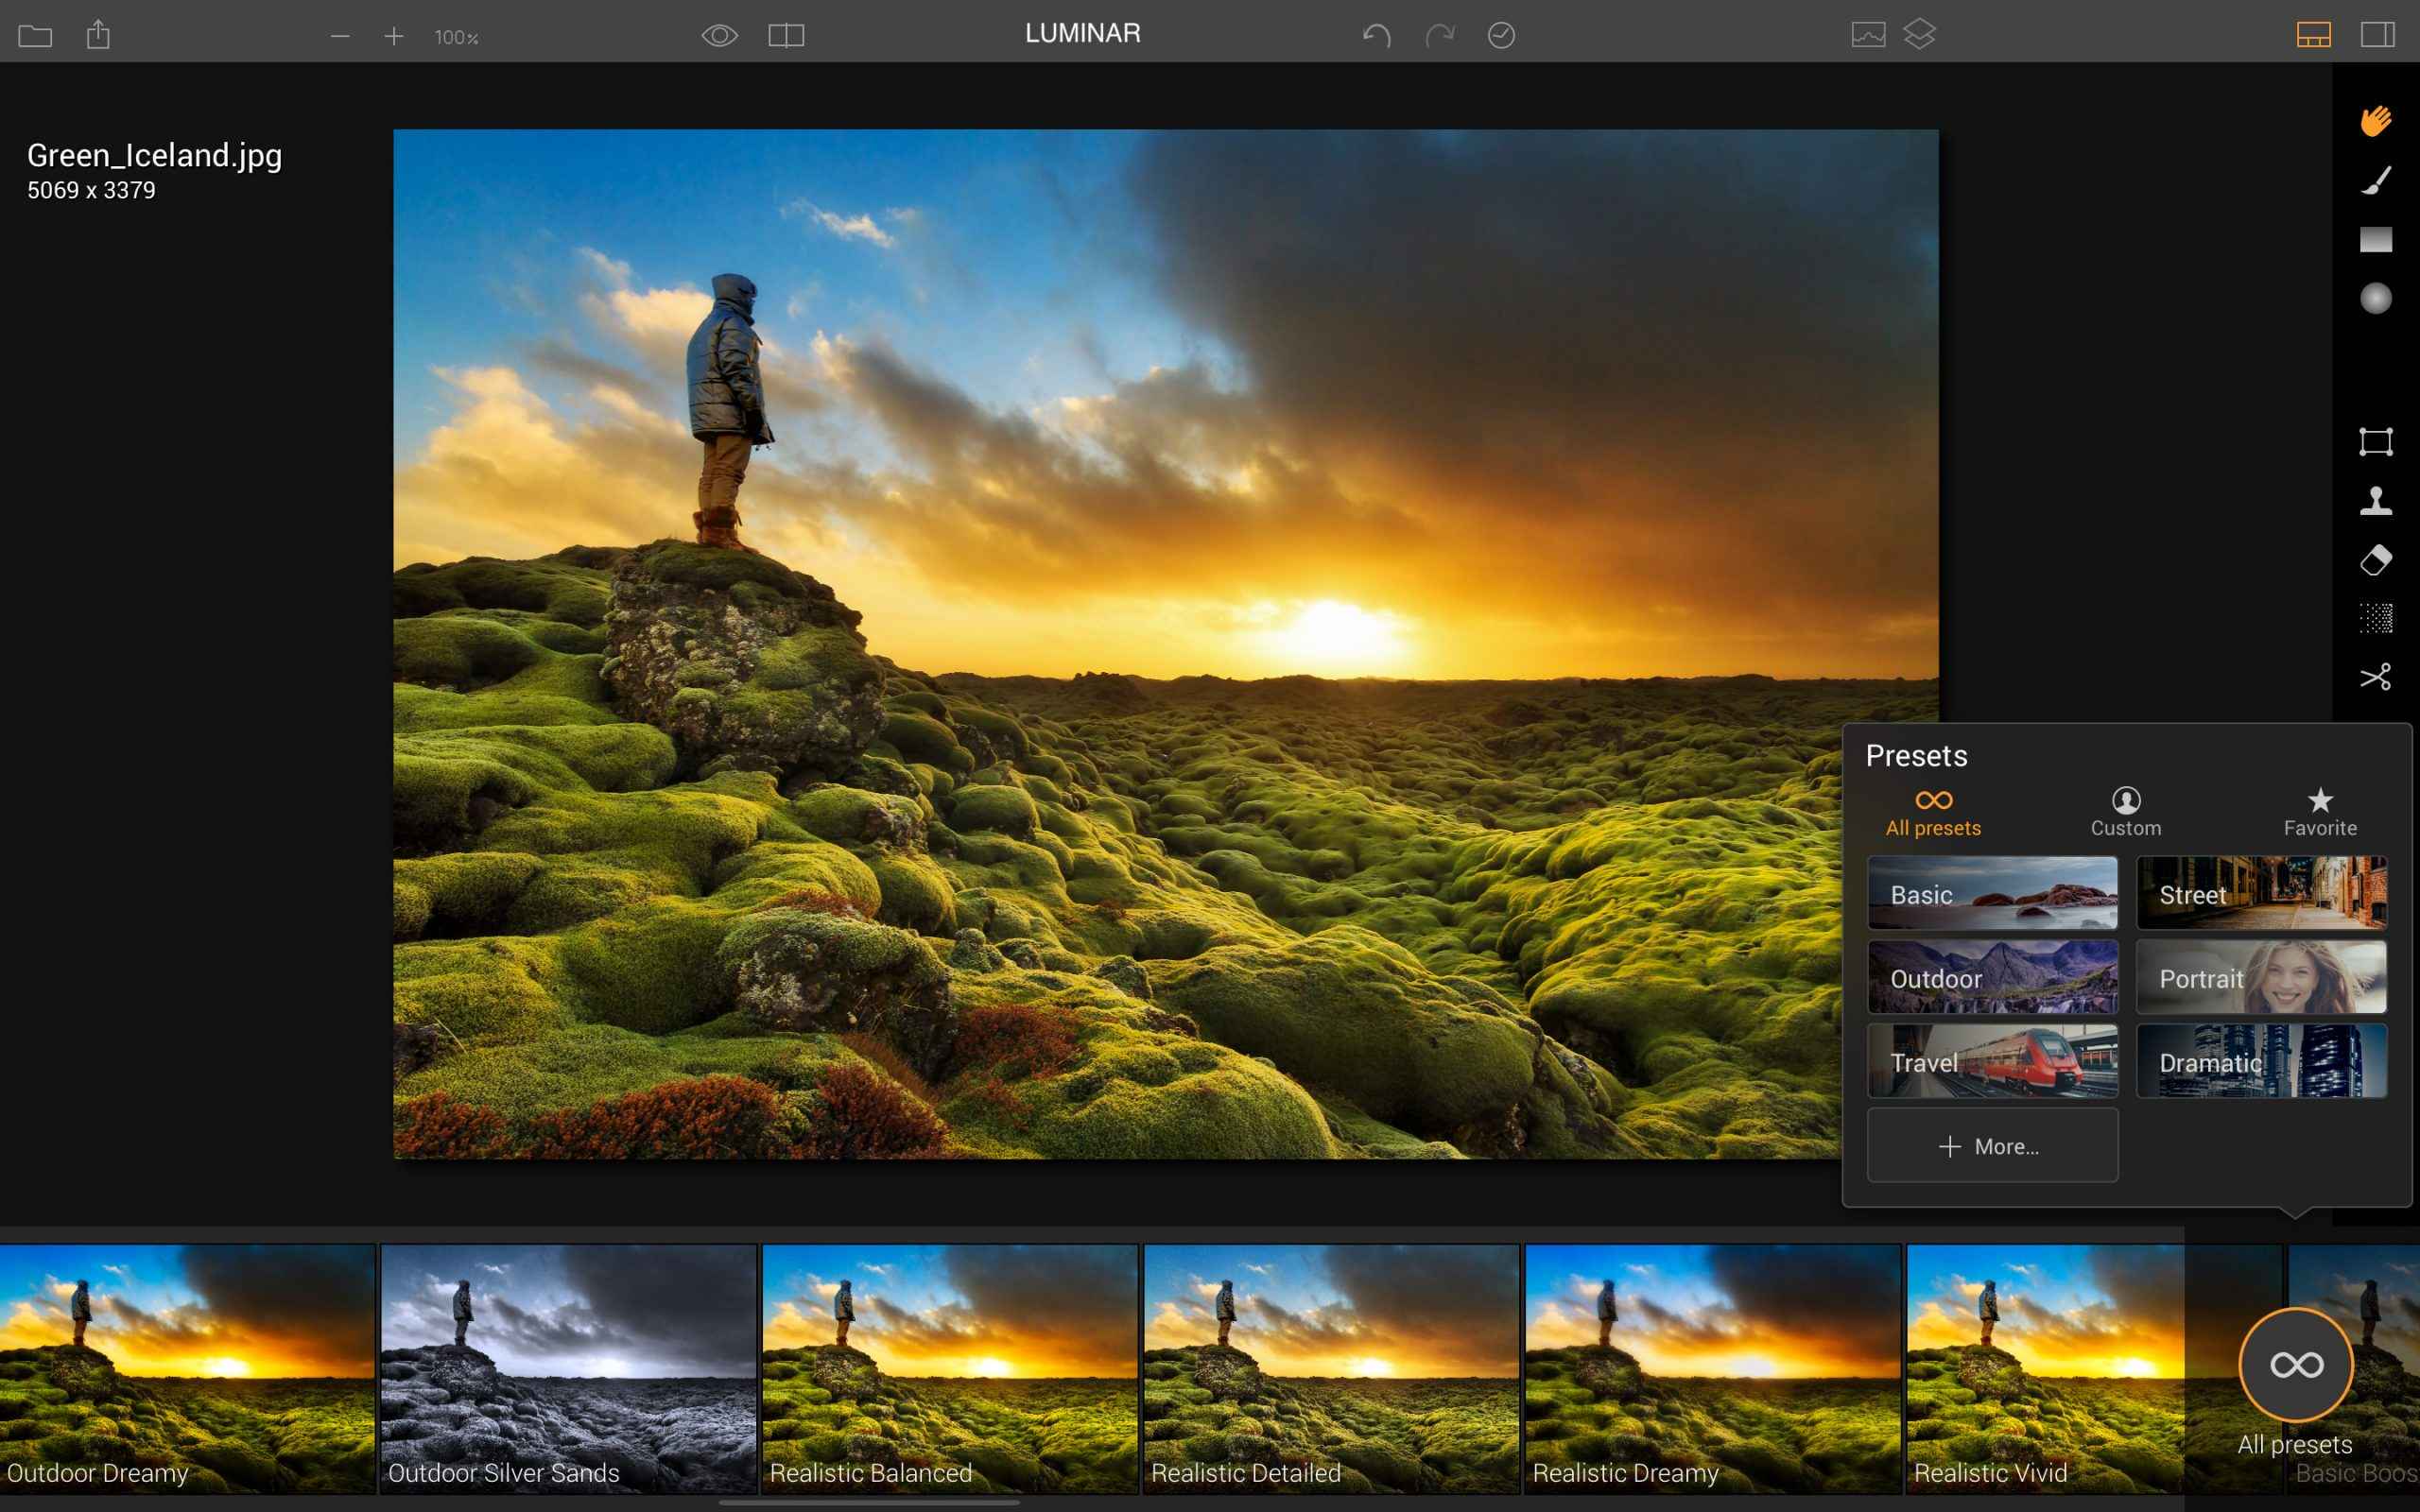Toggle the before/after compare view
Screen dimensions: 2420x1512
click(786, 33)
